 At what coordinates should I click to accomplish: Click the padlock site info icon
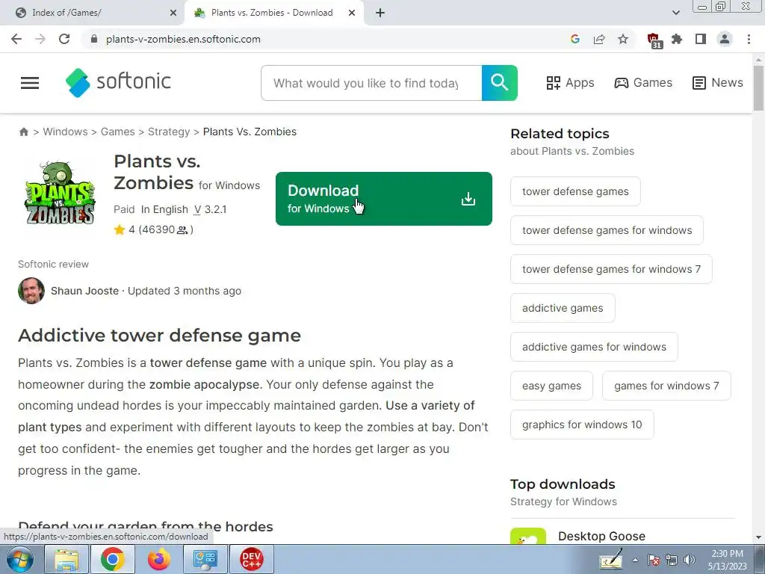[x=94, y=39]
